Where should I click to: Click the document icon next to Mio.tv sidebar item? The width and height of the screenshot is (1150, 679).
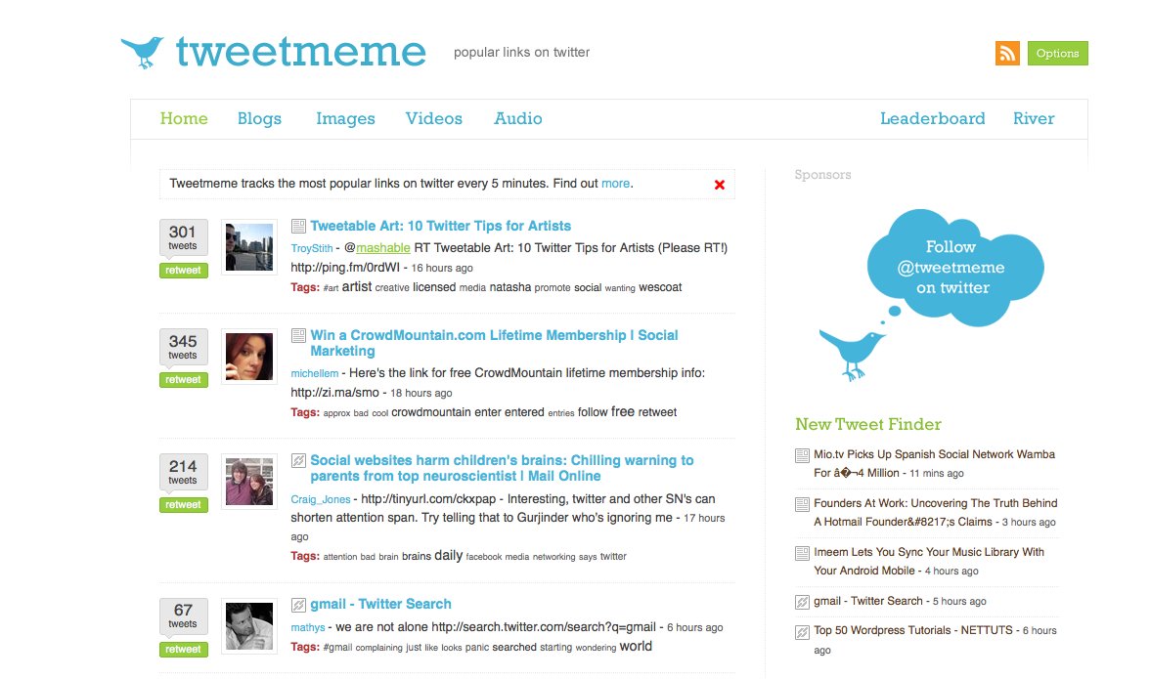(x=802, y=455)
